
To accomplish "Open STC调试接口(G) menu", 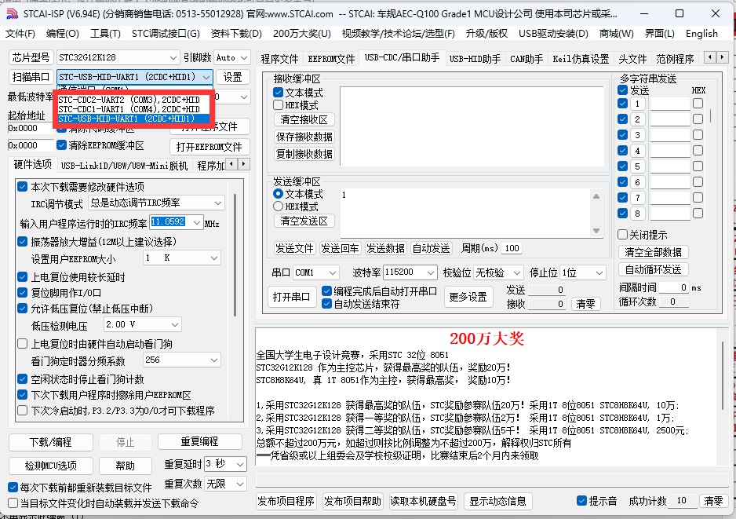I will coord(166,34).
